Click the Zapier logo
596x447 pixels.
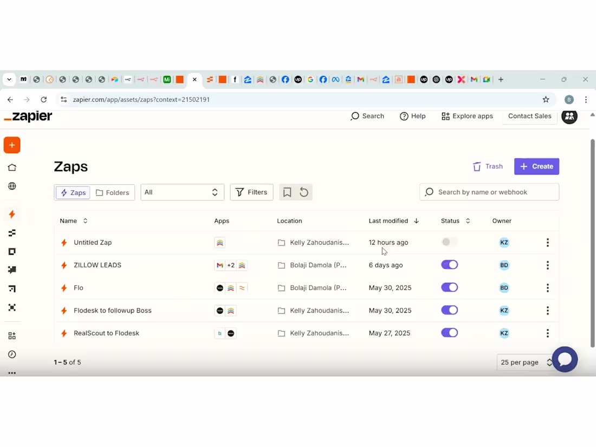tap(28, 116)
